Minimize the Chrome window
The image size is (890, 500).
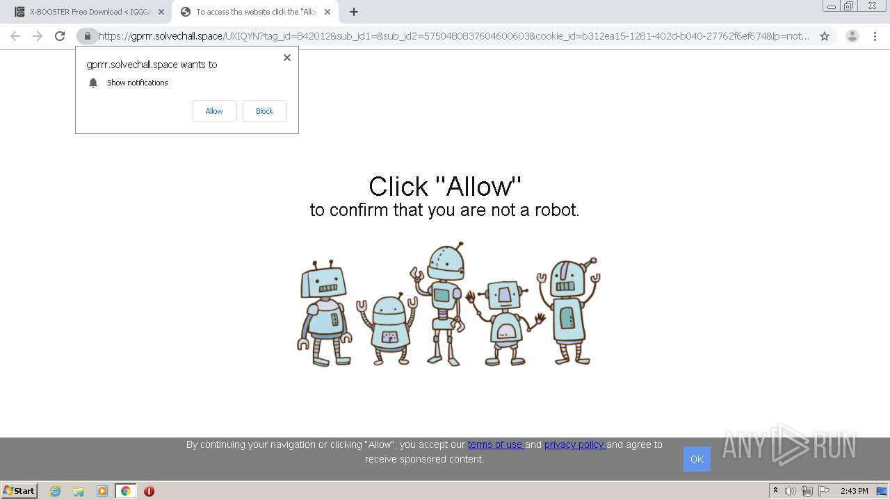tap(831, 6)
